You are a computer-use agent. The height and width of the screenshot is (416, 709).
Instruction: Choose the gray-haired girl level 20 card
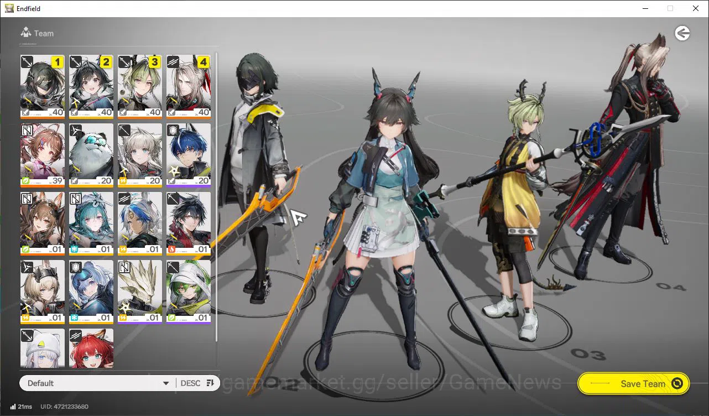tap(140, 155)
